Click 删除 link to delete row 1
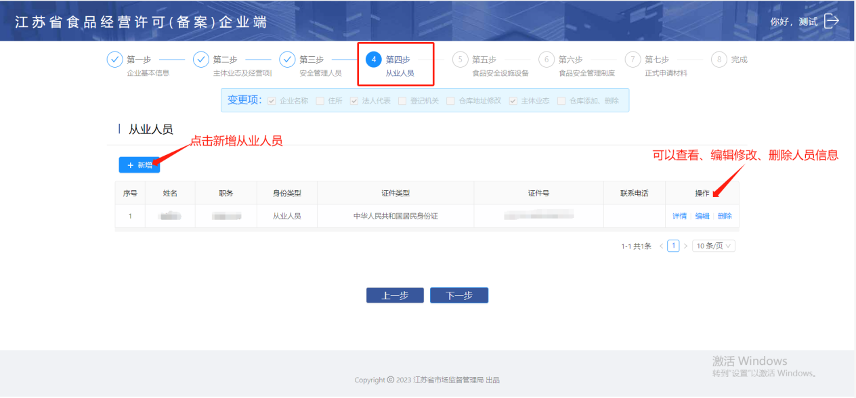This screenshot has width=856, height=398. pyautogui.click(x=725, y=217)
